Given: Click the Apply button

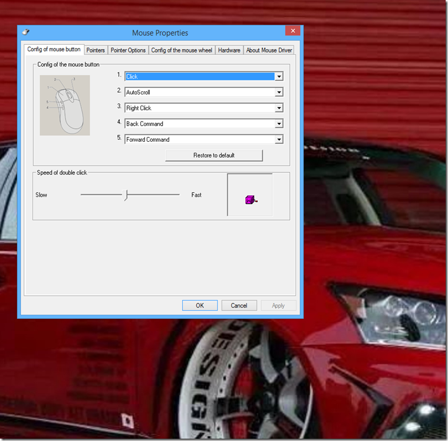Looking at the screenshot, I should 278,305.
